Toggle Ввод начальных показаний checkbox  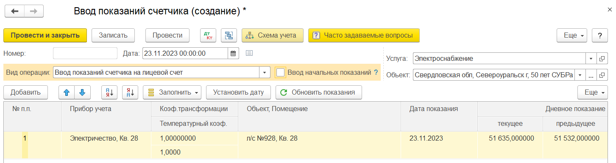click(x=280, y=72)
